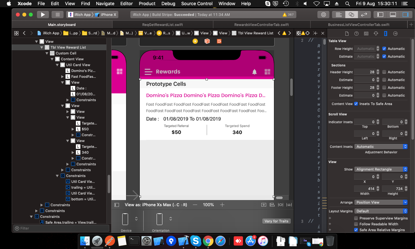Open the Arrange Position View dropdown
This screenshot has width=415, height=249.
[381, 202]
